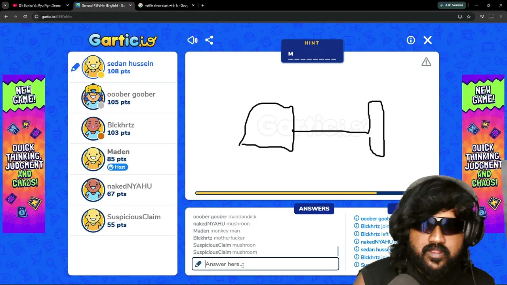Select the ANSWERS tab

point(314,209)
